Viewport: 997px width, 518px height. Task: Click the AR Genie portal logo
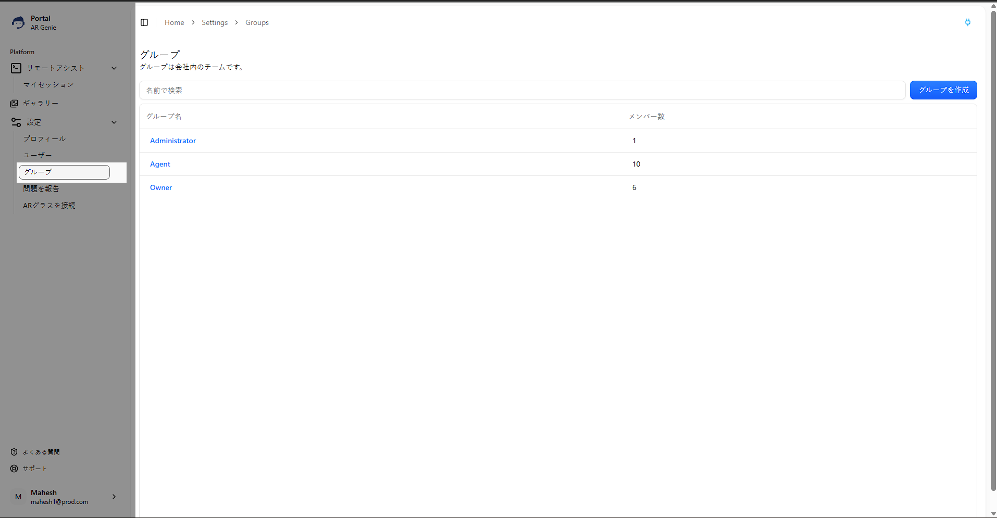[x=18, y=22]
